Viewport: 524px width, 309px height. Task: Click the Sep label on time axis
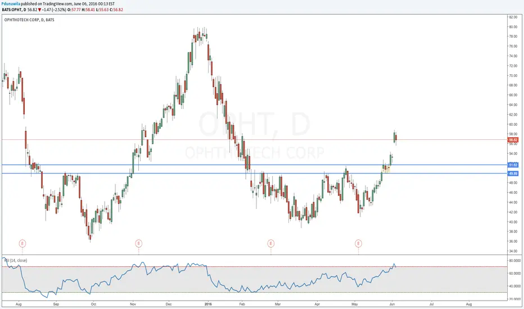[x=56, y=305]
